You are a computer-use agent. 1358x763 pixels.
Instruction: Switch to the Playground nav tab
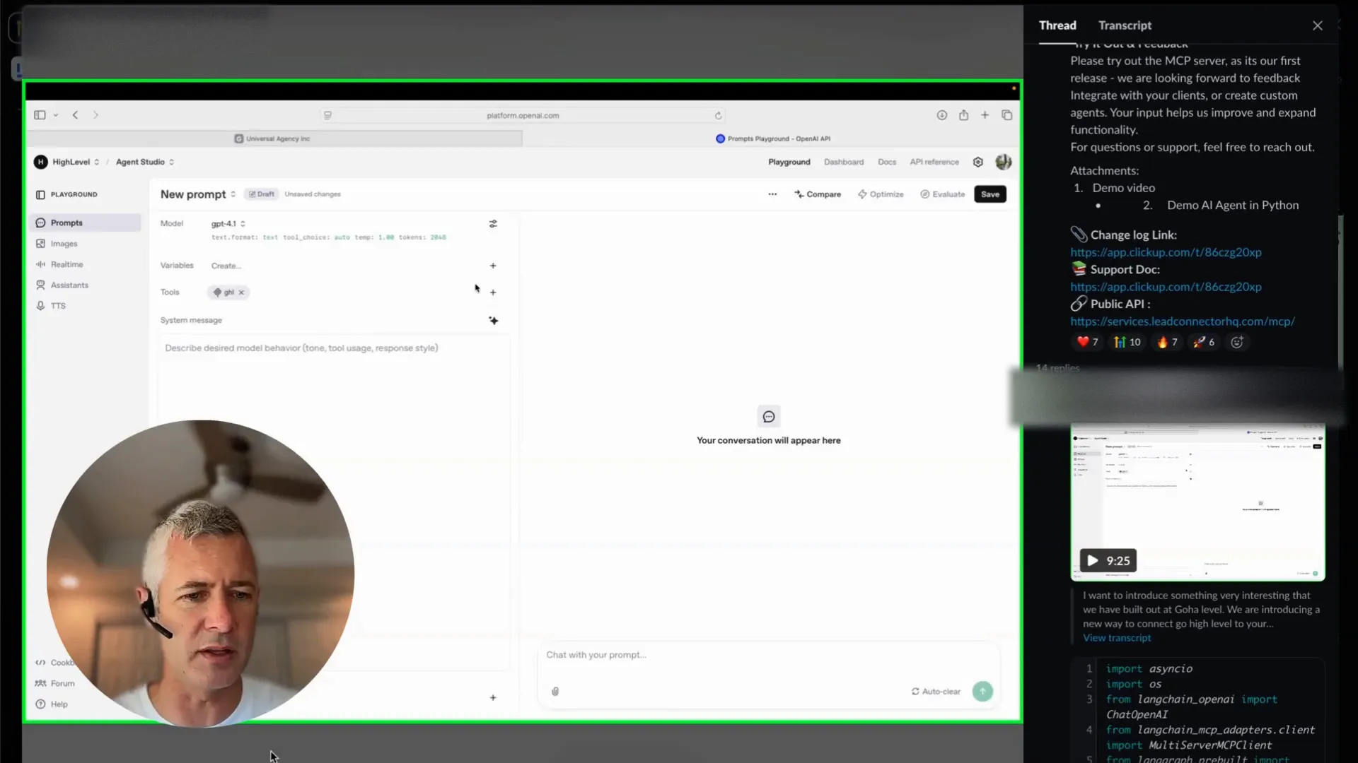789,162
